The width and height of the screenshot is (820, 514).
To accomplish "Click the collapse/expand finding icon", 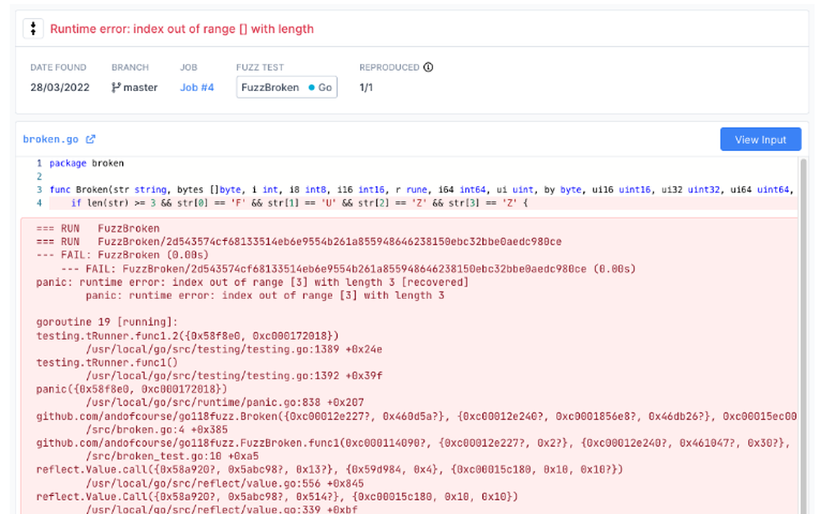I will click(x=33, y=29).
